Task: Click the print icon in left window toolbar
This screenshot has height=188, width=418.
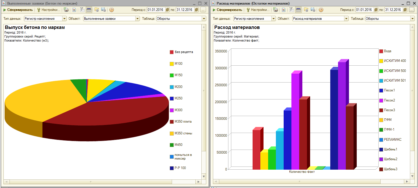Action: pyautogui.click(x=66, y=10)
